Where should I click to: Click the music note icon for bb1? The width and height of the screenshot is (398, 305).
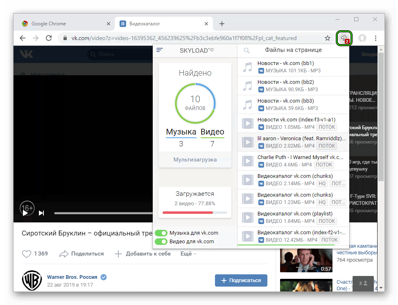point(247,67)
